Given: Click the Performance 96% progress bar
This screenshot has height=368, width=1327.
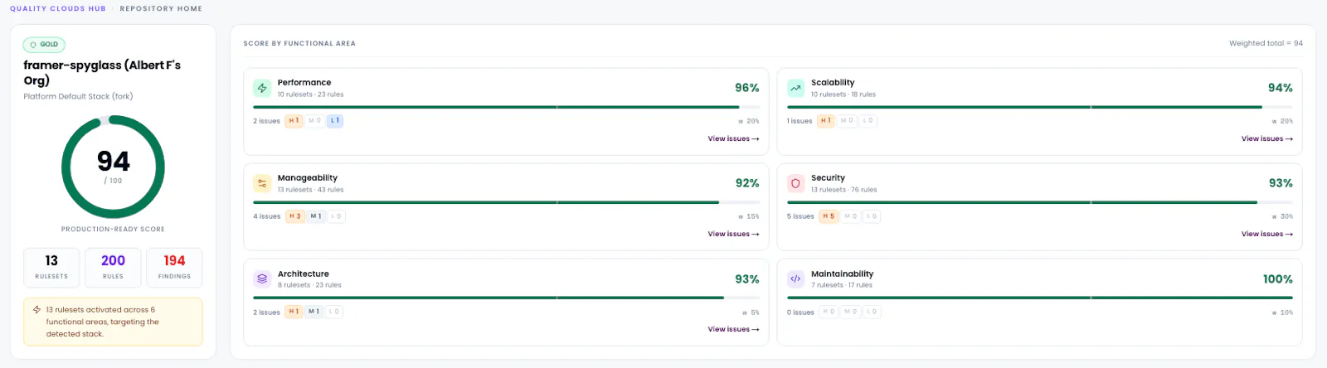Looking at the screenshot, I should (506, 107).
